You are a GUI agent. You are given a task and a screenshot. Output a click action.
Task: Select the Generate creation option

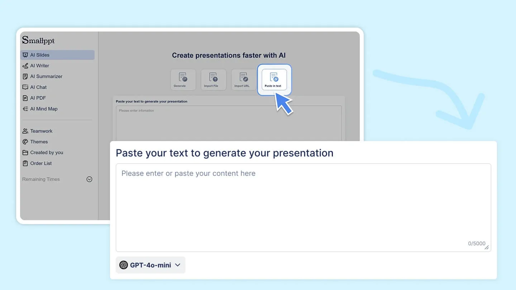tap(183, 79)
